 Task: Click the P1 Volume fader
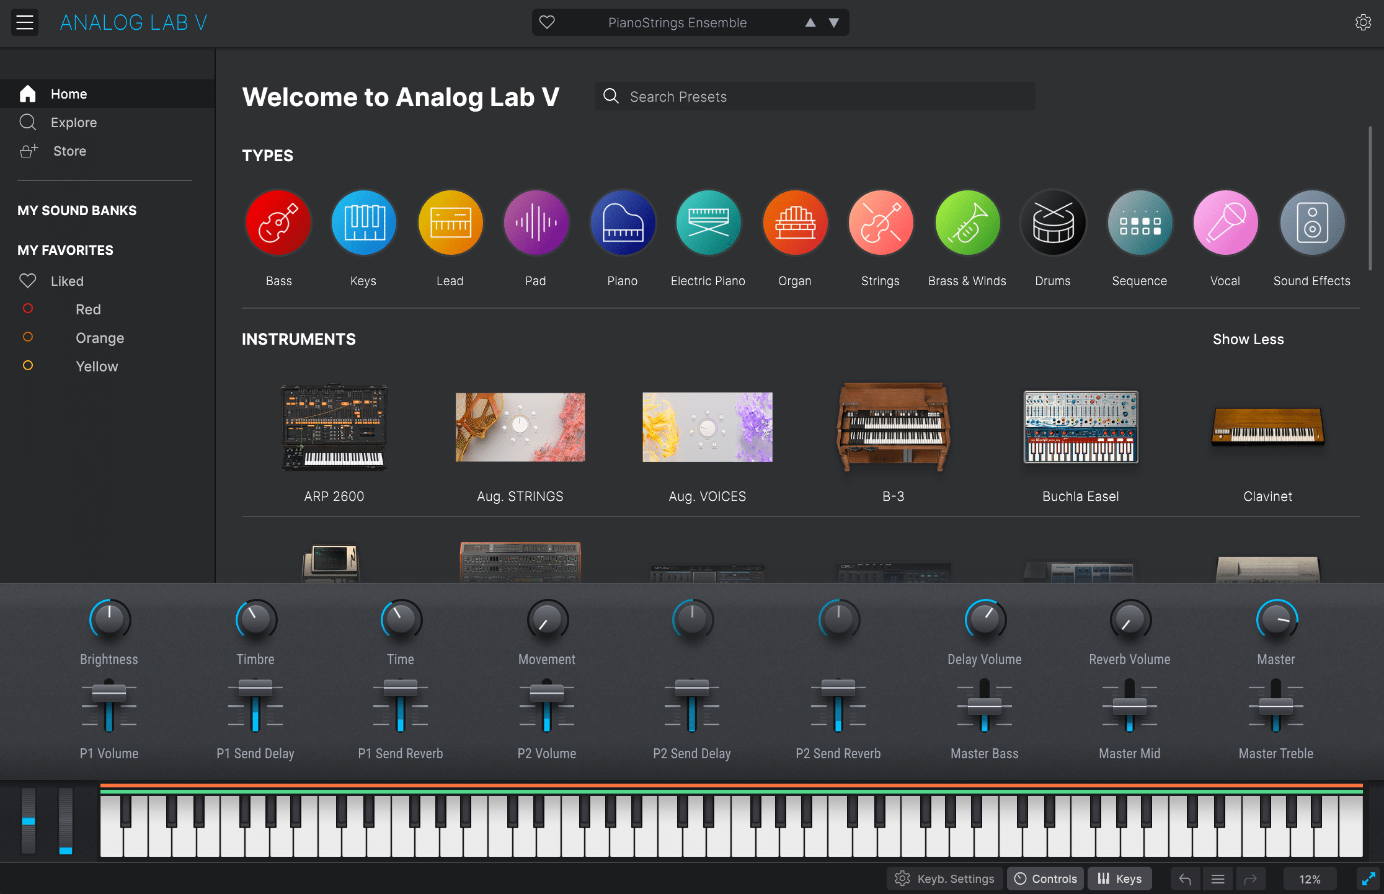pyautogui.click(x=109, y=693)
